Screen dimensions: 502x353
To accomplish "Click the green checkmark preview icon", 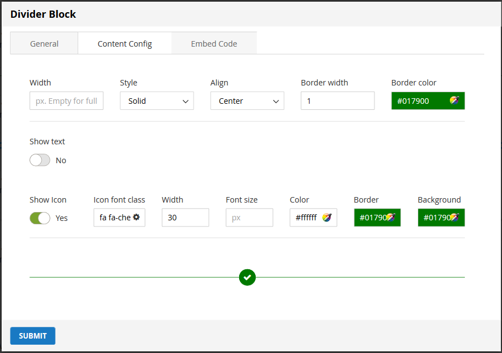I will pyautogui.click(x=247, y=277).
